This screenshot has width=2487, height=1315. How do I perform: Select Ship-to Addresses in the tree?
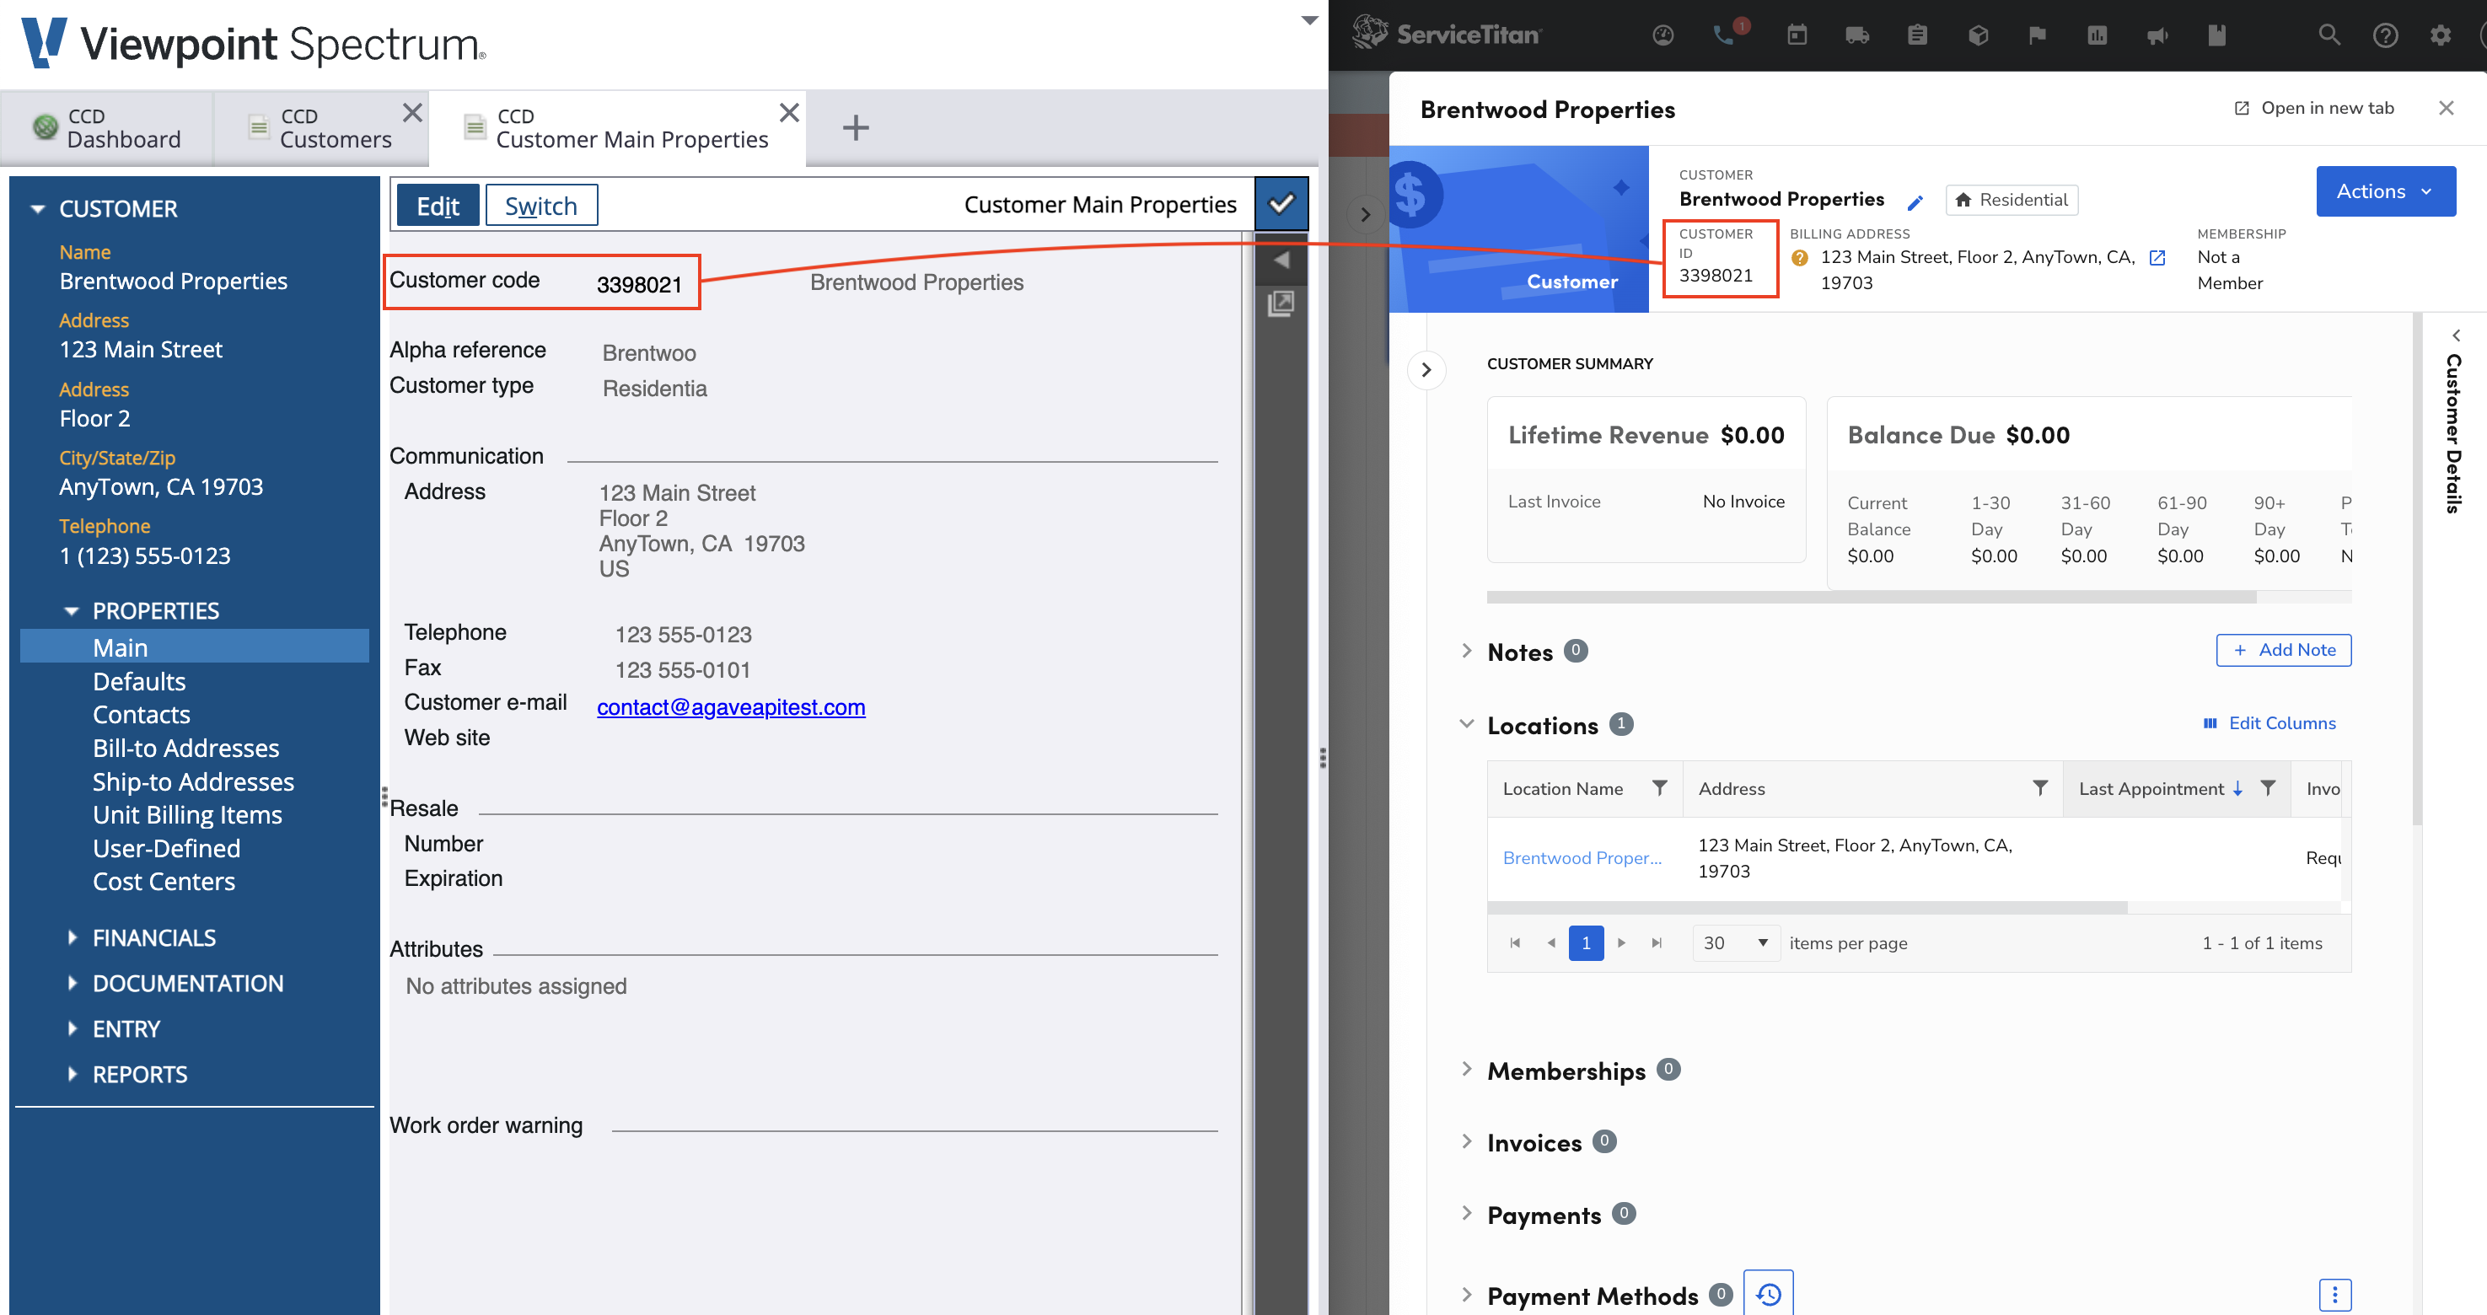pyautogui.click(x=193, y=782)
